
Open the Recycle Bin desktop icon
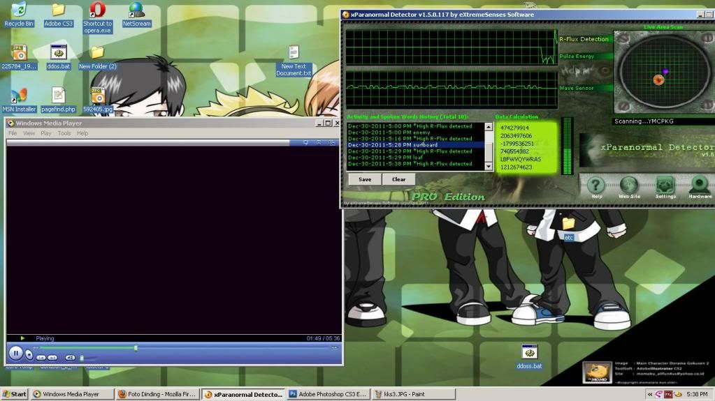point(19,15)
